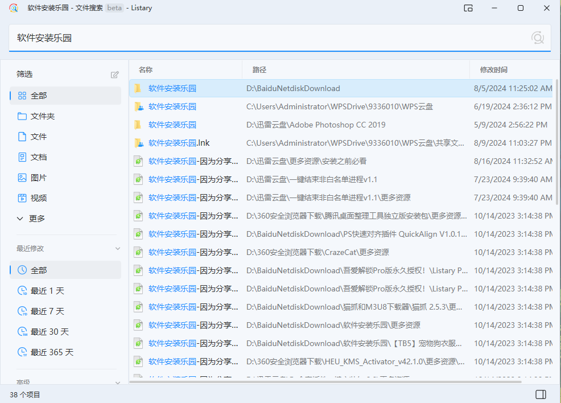Click the Listary logo in title bar
Image resolution: width=561 pixels, height=403 pixels.
pyautogui.click(x=14, y=8)
